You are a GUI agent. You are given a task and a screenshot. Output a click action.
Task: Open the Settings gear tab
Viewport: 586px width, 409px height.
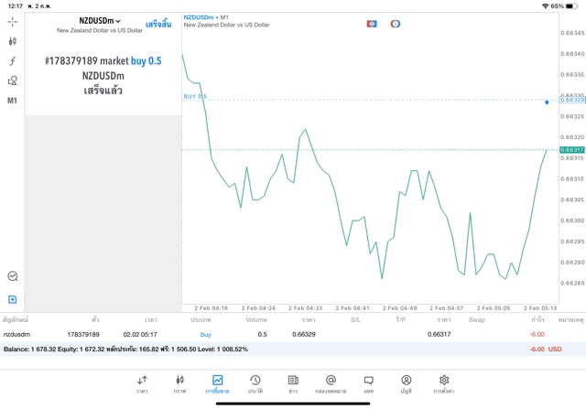pyautogui.click(x=443, y=383)
